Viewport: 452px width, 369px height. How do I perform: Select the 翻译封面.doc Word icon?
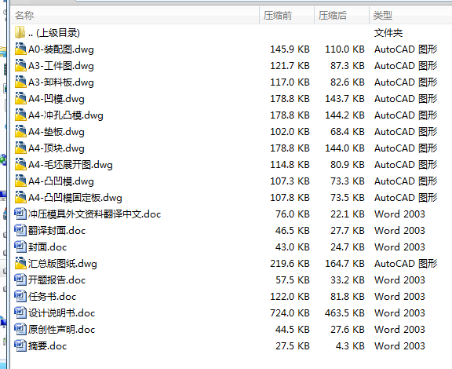point(20,230)
